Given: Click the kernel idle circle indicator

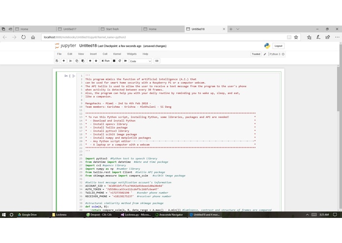Looking at the screenshot, I should point(283,54).
